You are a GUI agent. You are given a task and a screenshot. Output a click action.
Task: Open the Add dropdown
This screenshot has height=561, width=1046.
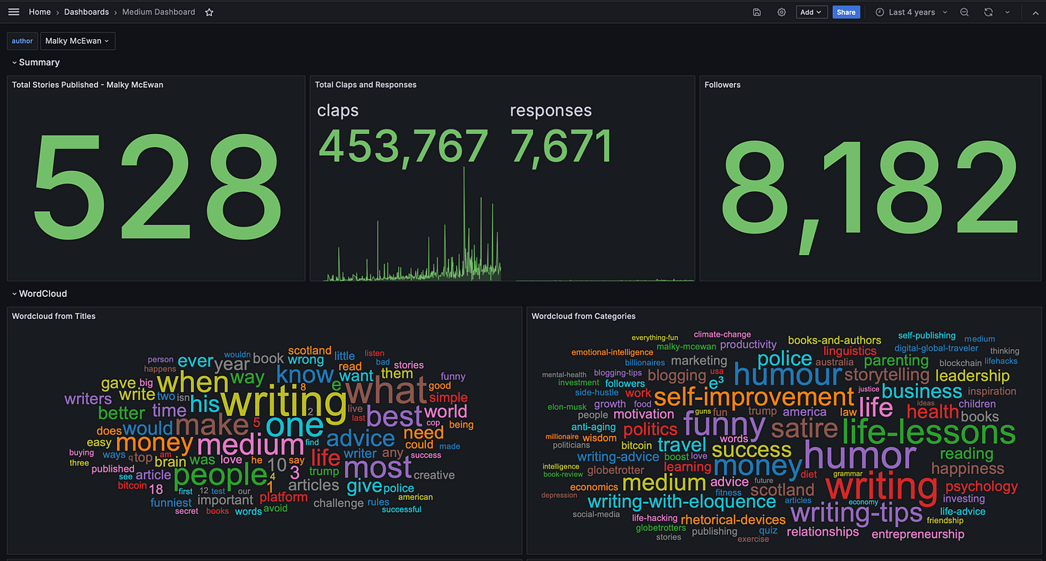(x=812, y=12)
